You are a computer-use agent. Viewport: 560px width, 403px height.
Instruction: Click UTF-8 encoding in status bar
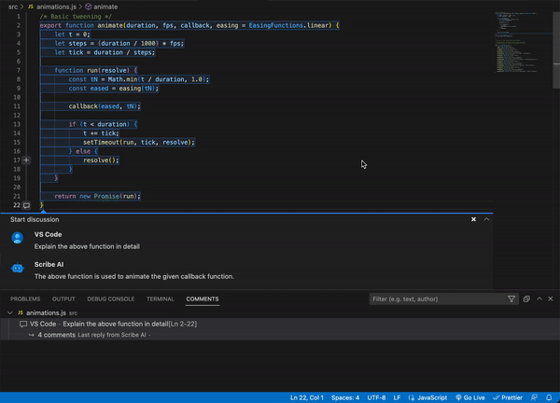[x=376, y=397]
